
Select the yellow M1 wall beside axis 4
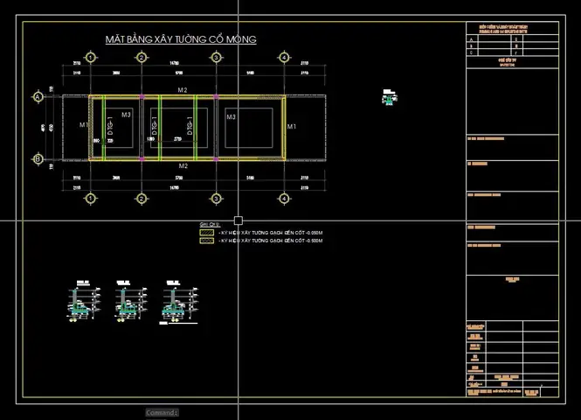coord(284,128)
